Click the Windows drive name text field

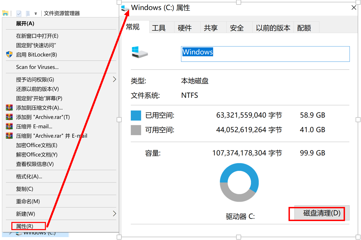[x=265, y=54]
